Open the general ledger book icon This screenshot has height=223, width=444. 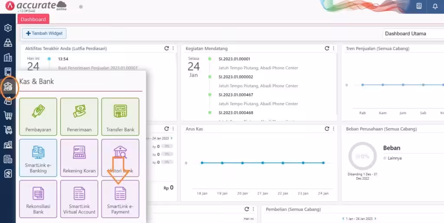(x=8, y=72)
